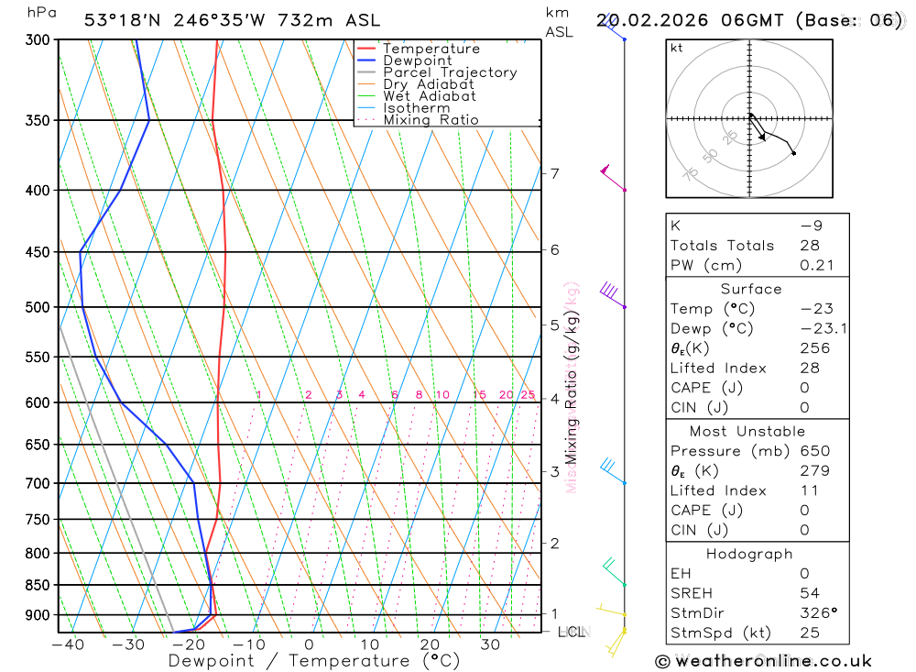Click the weatheronline.co.uk copyright text
This screenshot has width=916, height=672.
coord(764,662)
